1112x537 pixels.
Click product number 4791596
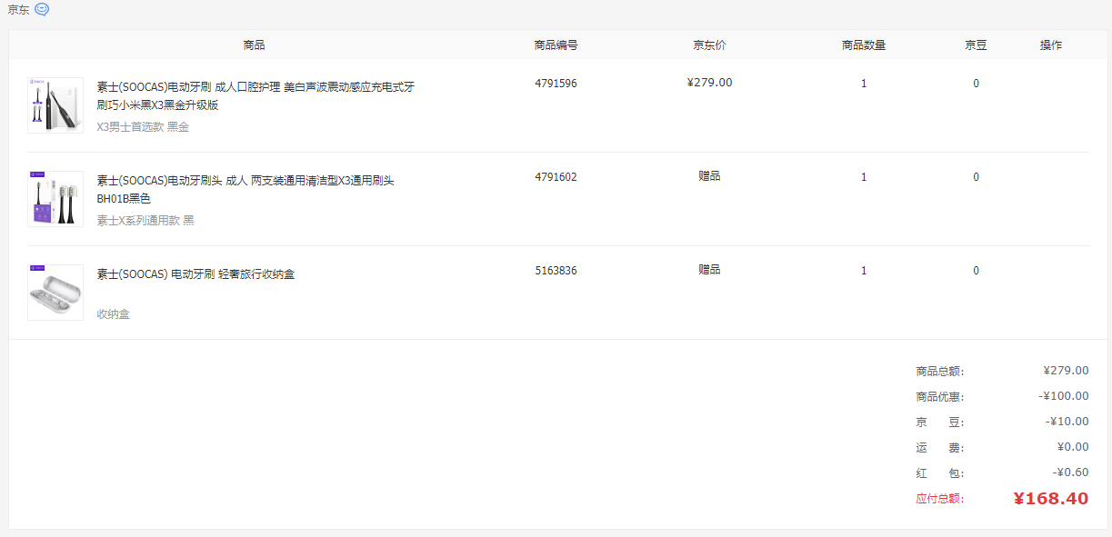(556, 84)
